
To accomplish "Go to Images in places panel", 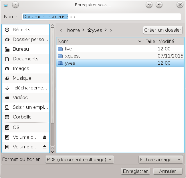I will (21, 68).
